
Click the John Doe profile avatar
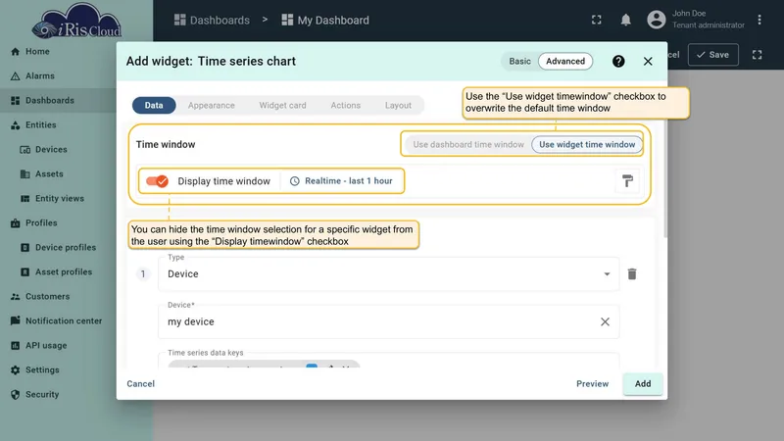tap(656, 20)
